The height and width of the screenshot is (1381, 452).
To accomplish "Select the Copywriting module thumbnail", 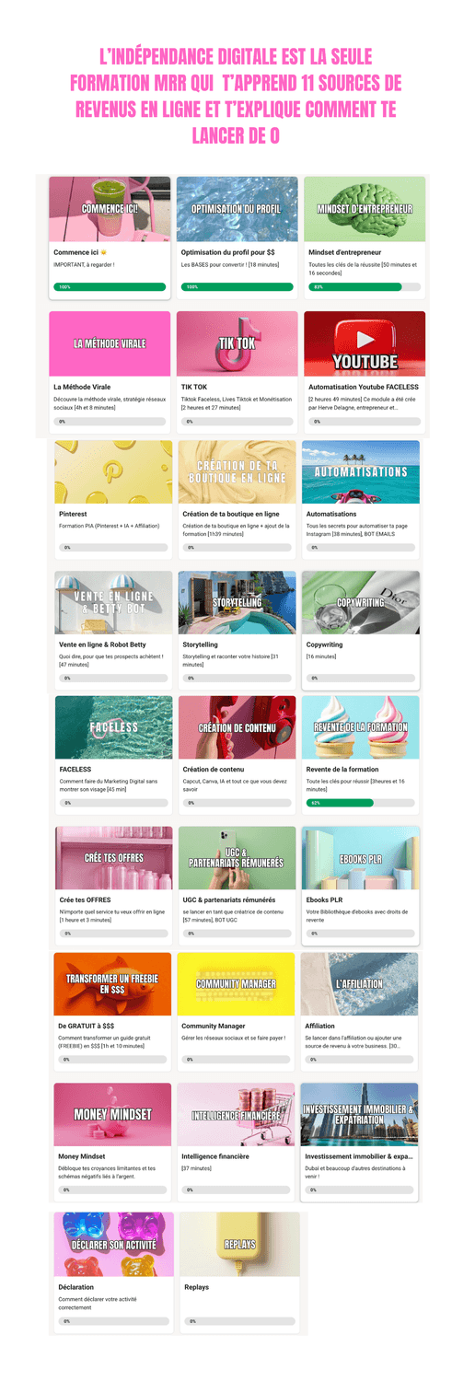I will point(360,602).
